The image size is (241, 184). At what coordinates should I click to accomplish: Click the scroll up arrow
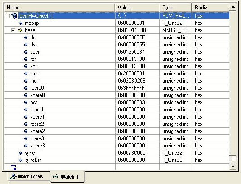click(x=233, y=7)
